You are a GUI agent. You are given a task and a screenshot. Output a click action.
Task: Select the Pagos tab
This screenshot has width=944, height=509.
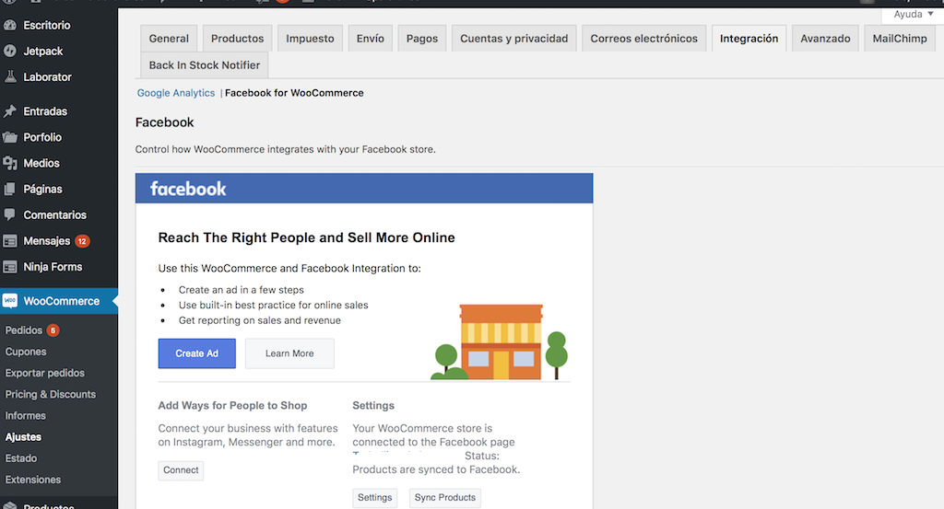(x=422, y=39)
